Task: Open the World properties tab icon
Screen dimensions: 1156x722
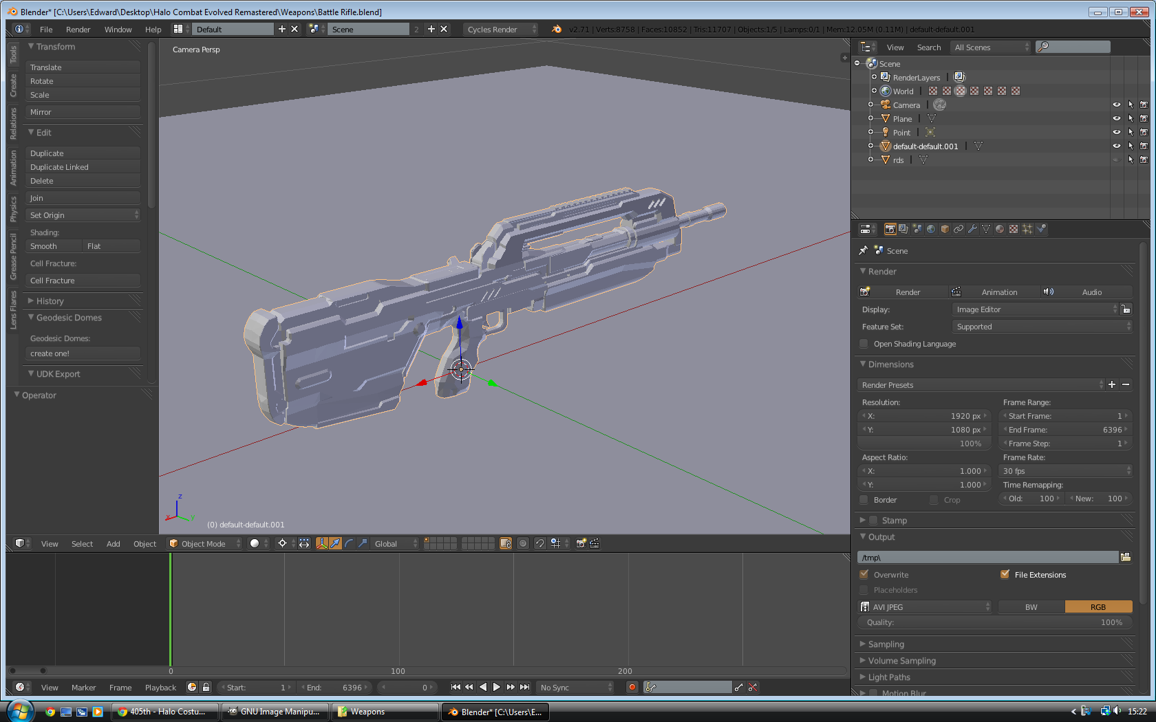Action: [931, 229]
